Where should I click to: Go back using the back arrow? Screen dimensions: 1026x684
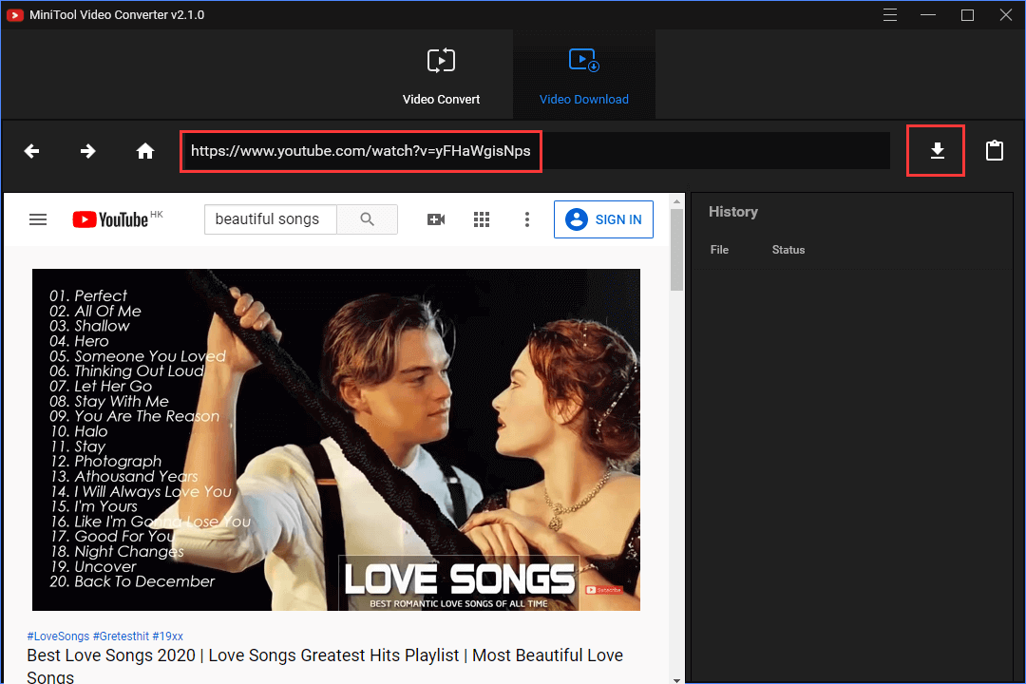coord(31,150)
